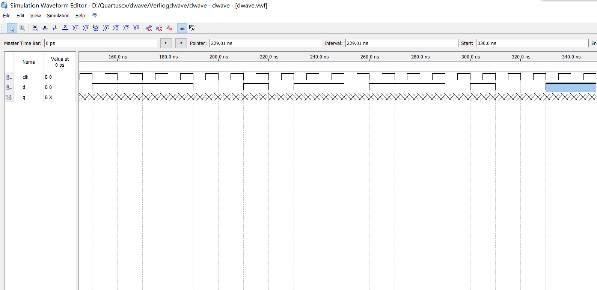Click the 200.0 ns time ruler mark
The image size is (597, 290).
(x=219, y=57)
